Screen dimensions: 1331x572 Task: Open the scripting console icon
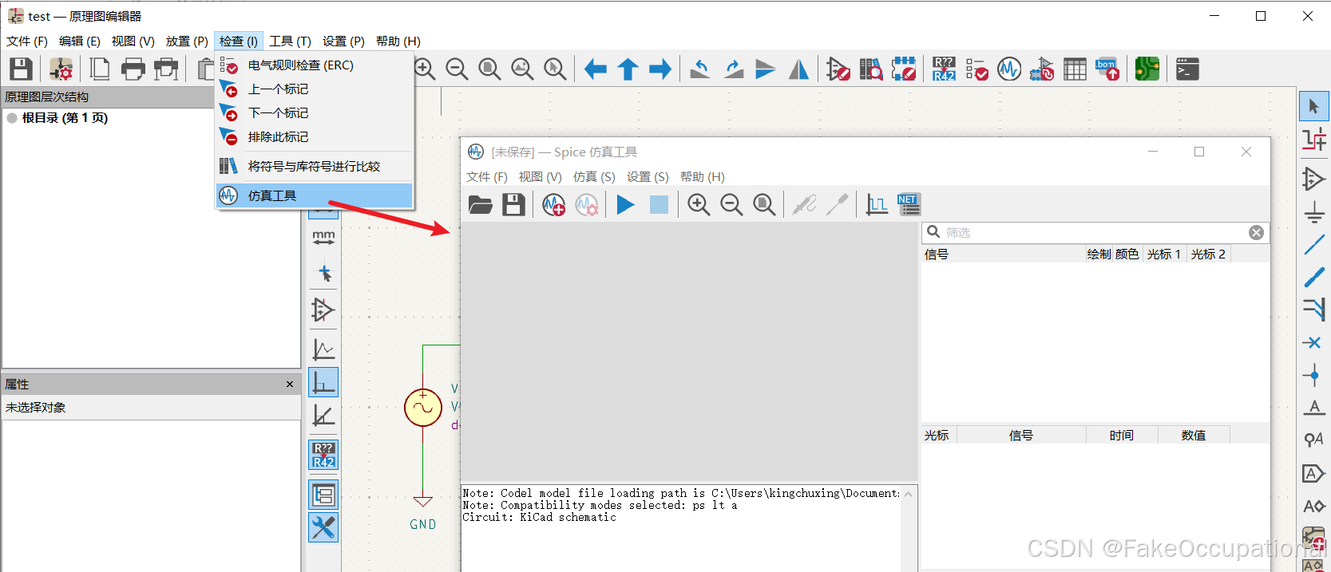pyautogui.click(x=1187, y=69)
